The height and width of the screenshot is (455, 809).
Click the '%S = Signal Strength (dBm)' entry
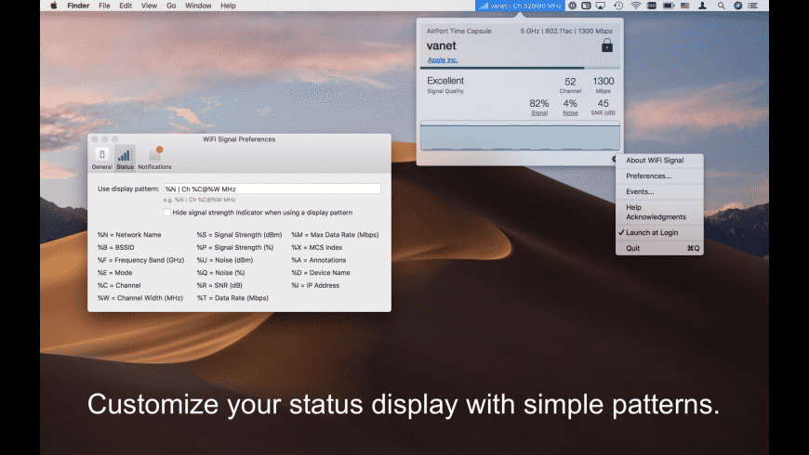(239, 234)
